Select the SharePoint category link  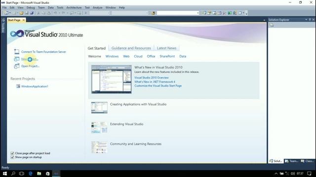pos(167,57)
